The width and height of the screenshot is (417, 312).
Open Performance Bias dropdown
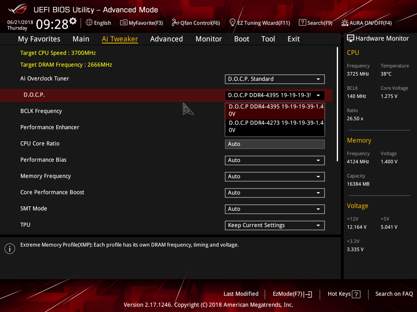click(275, 160)
